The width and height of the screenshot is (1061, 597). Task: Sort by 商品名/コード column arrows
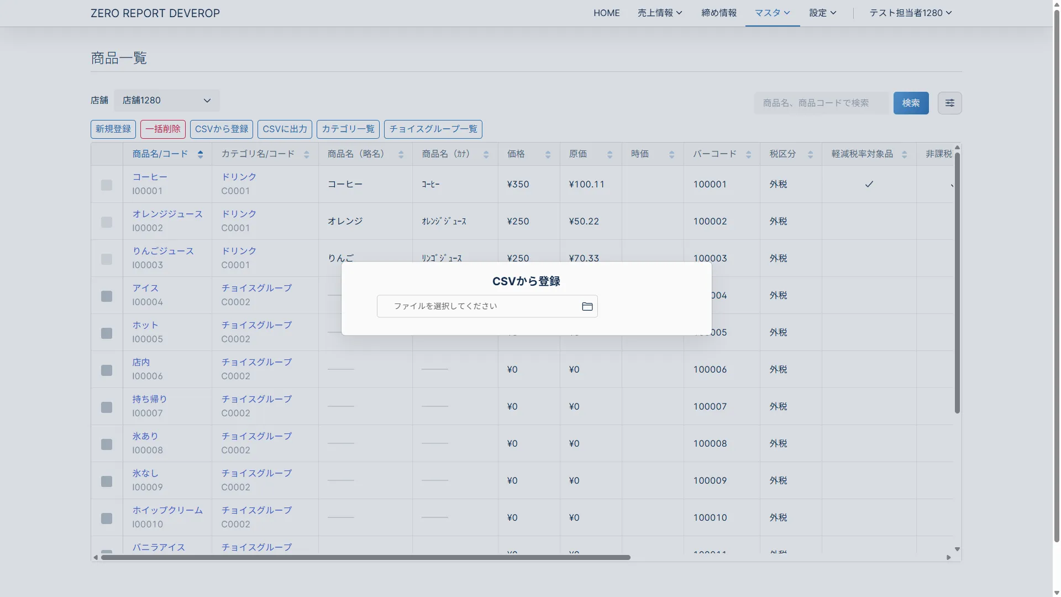[x=200, y=155]
